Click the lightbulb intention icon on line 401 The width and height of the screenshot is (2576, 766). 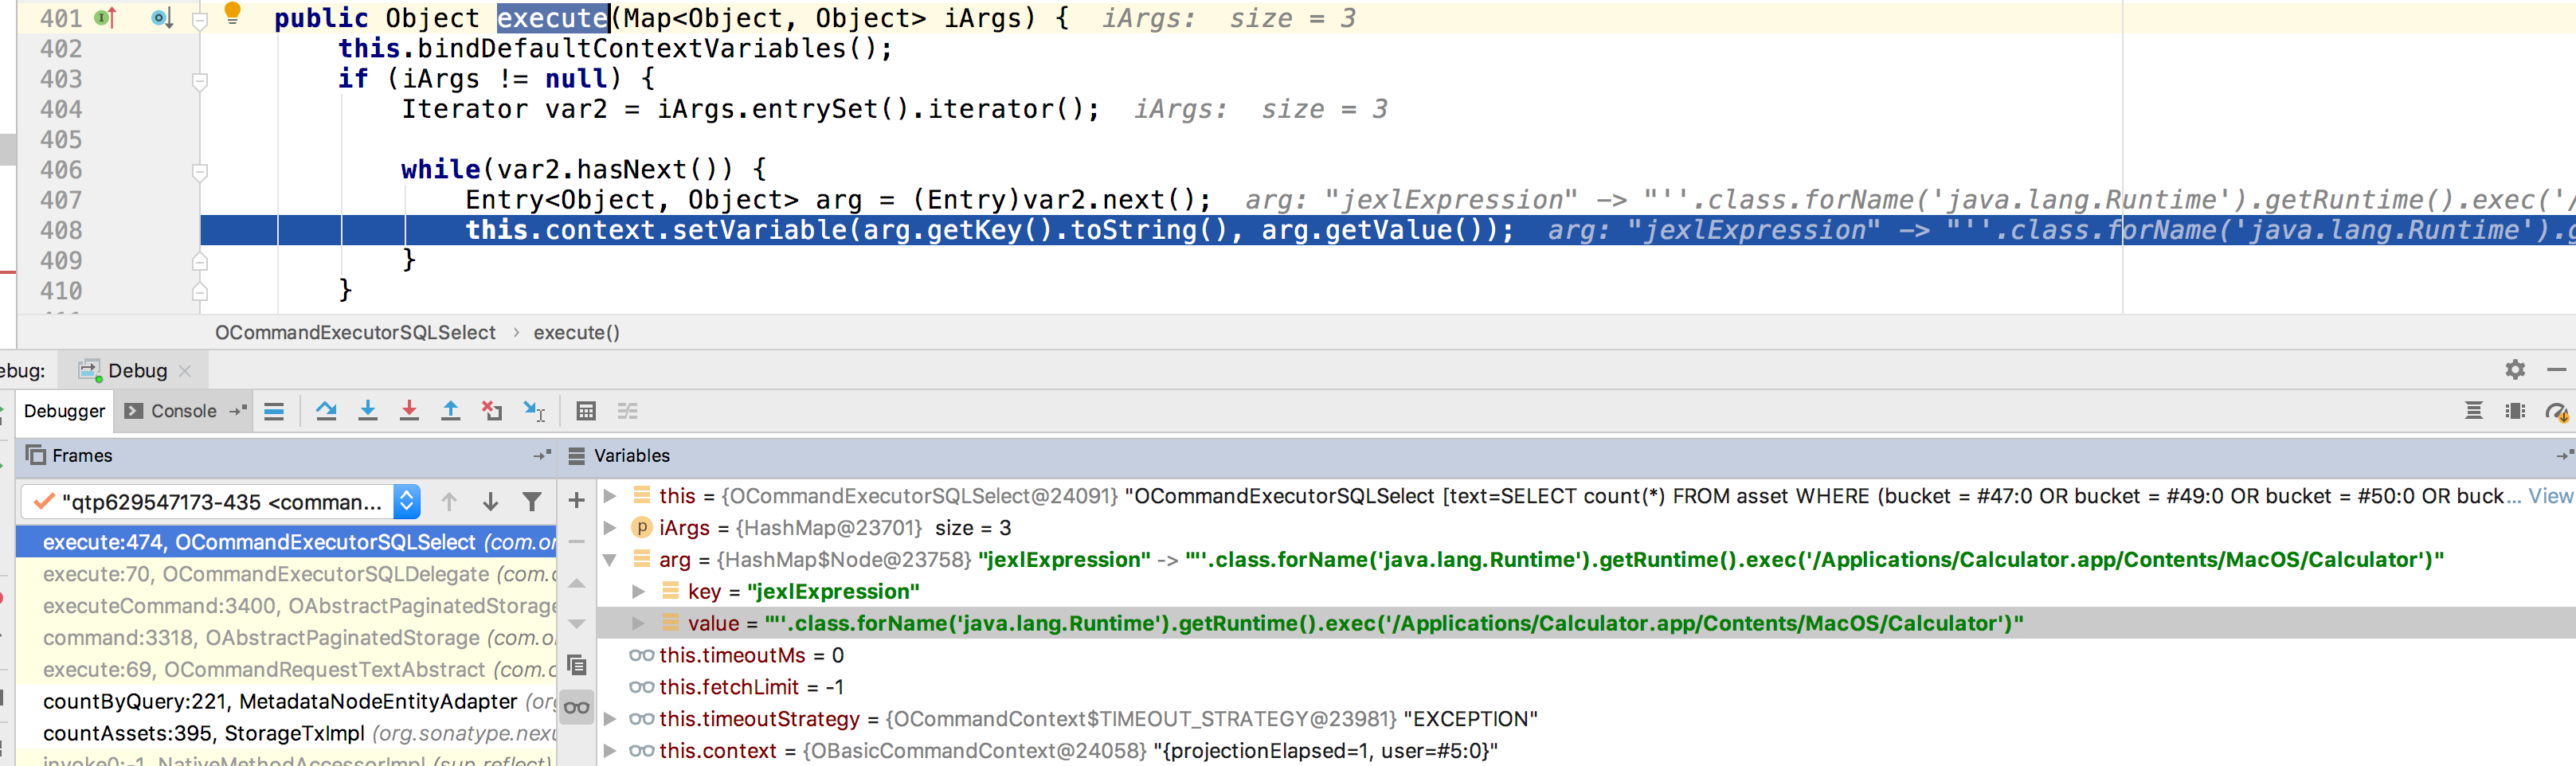(x=232, y=13)
